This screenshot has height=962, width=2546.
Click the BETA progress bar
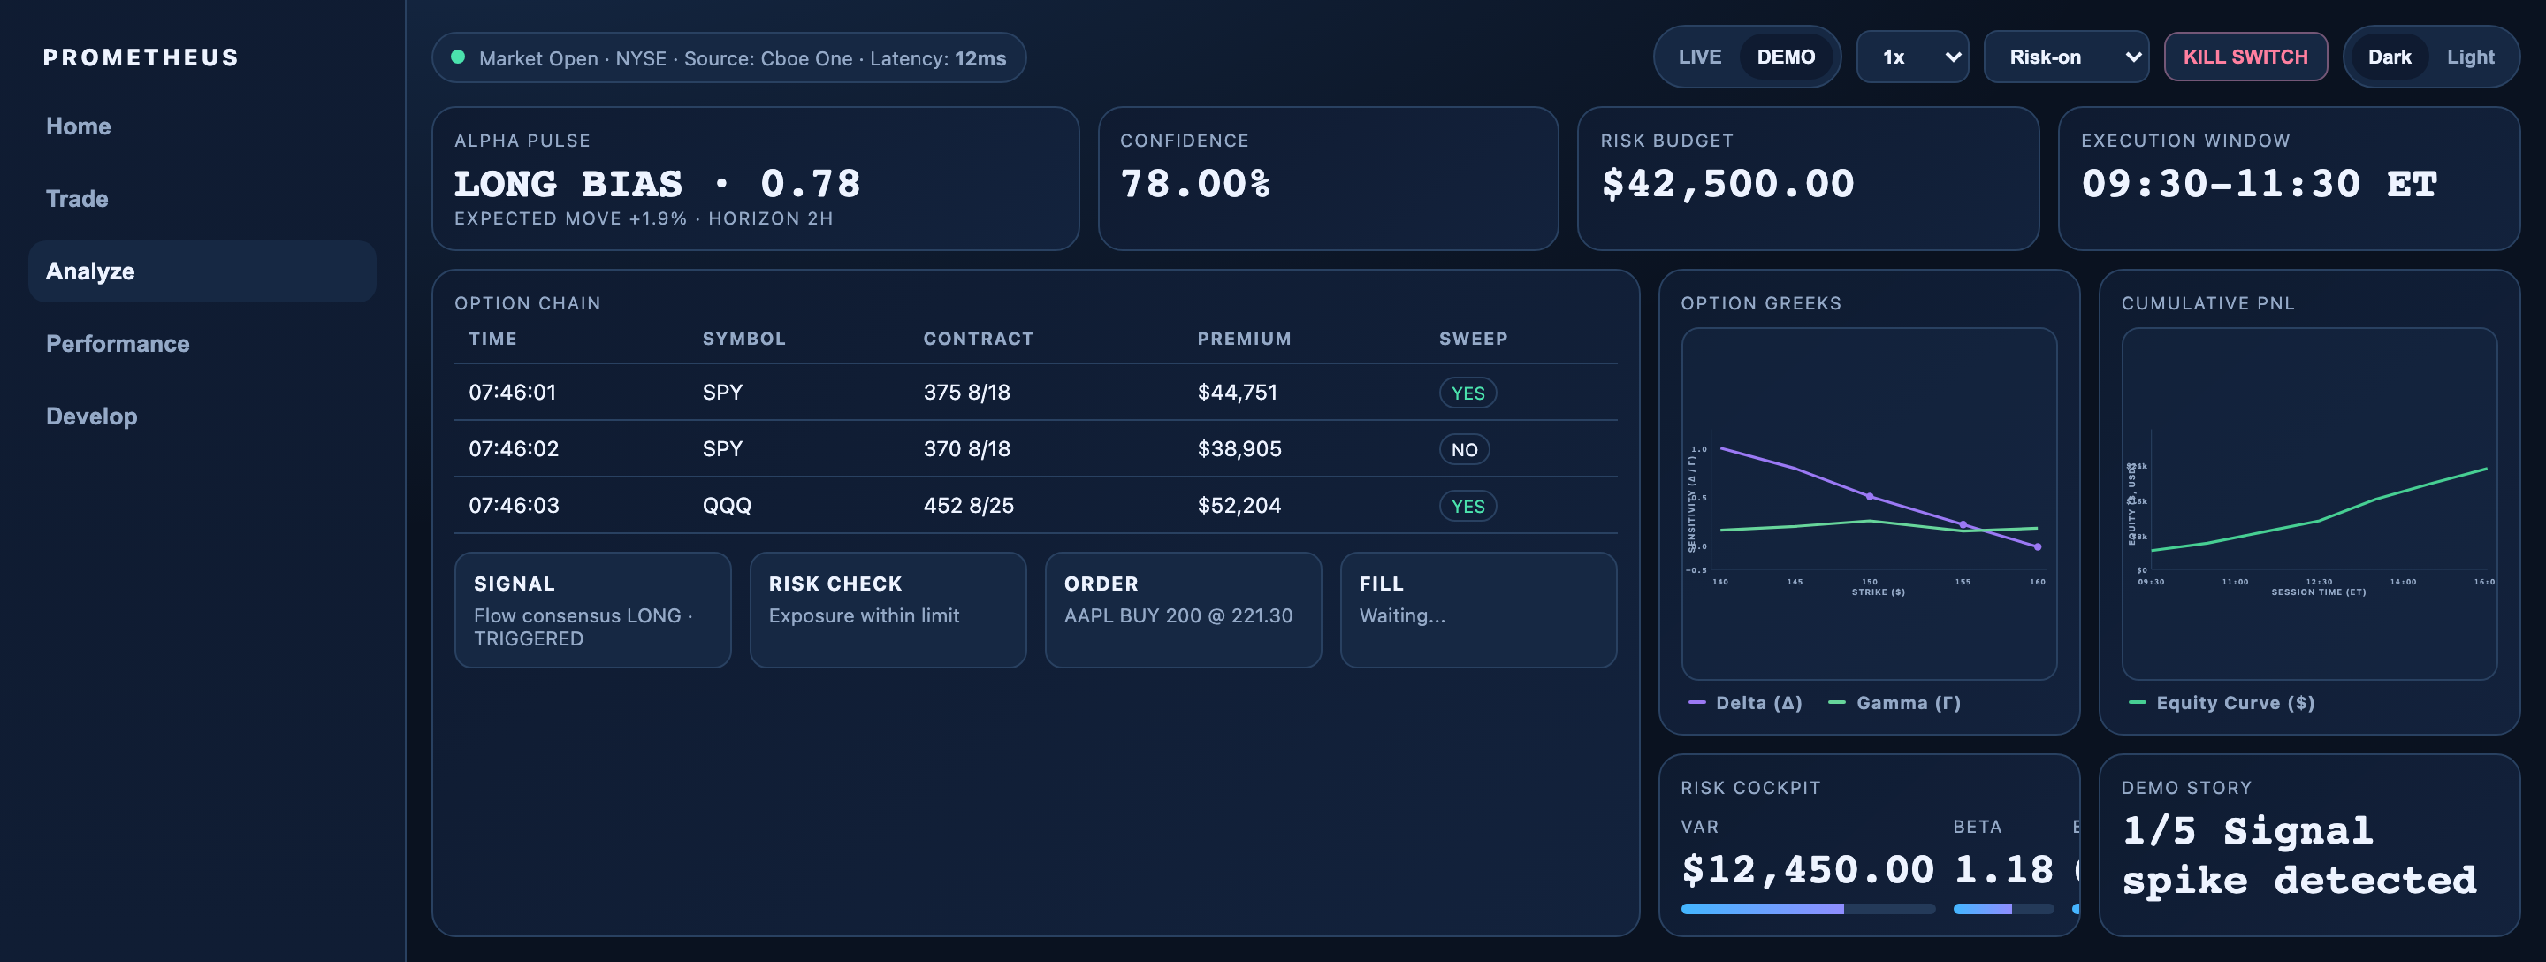[2003, 909]
